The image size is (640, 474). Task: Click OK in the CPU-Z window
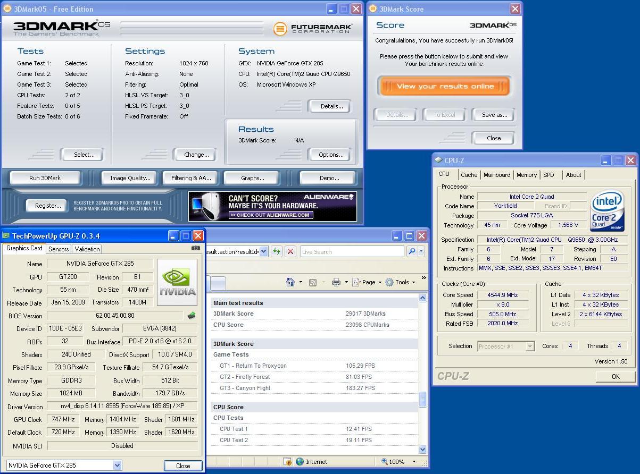616,376
